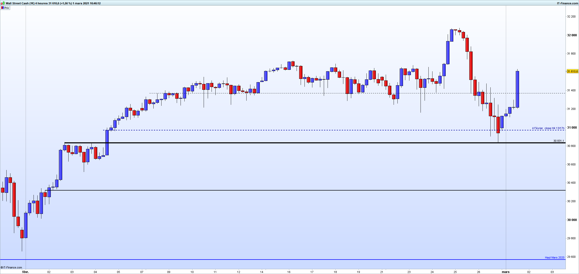
Task: Click the 'mars' month marker on time axis
Action: pyautogui.click(x=506, y=272)
